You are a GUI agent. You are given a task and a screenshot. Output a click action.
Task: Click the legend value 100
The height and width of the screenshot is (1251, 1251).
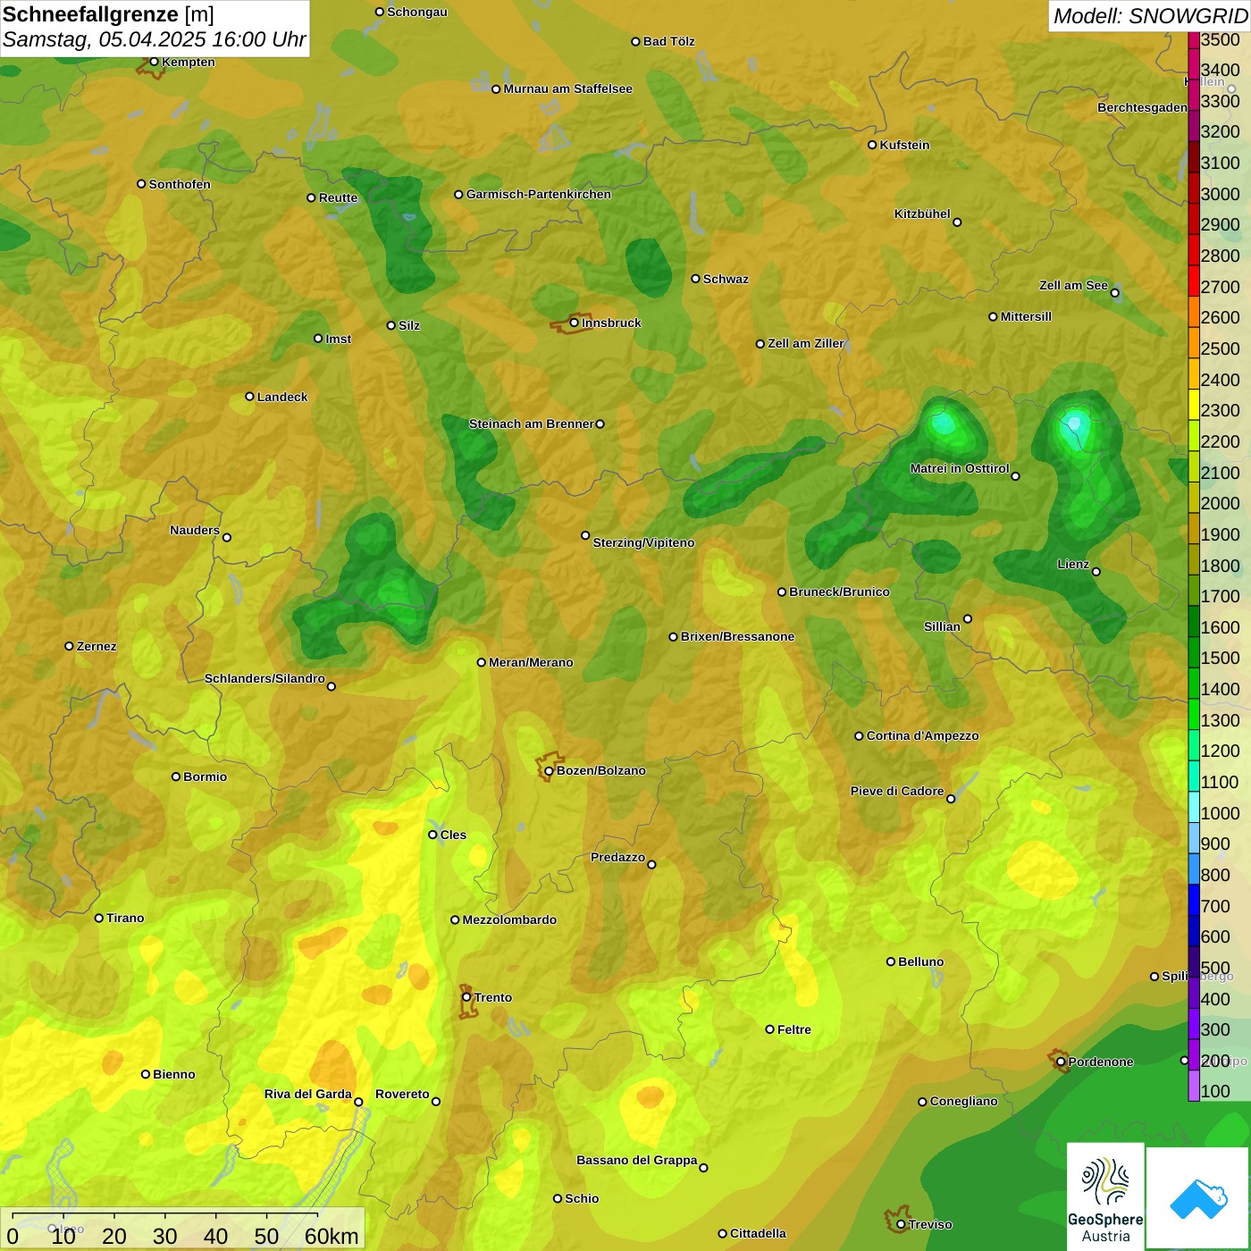pos(1215,1092)
